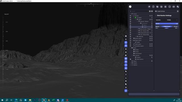Collapse the Cameras tree node
Screen dimensions: 182x102
pos(132,56)
